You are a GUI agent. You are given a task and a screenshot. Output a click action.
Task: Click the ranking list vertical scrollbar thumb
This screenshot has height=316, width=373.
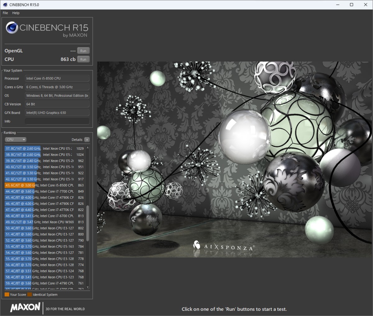tap(88, 223)
